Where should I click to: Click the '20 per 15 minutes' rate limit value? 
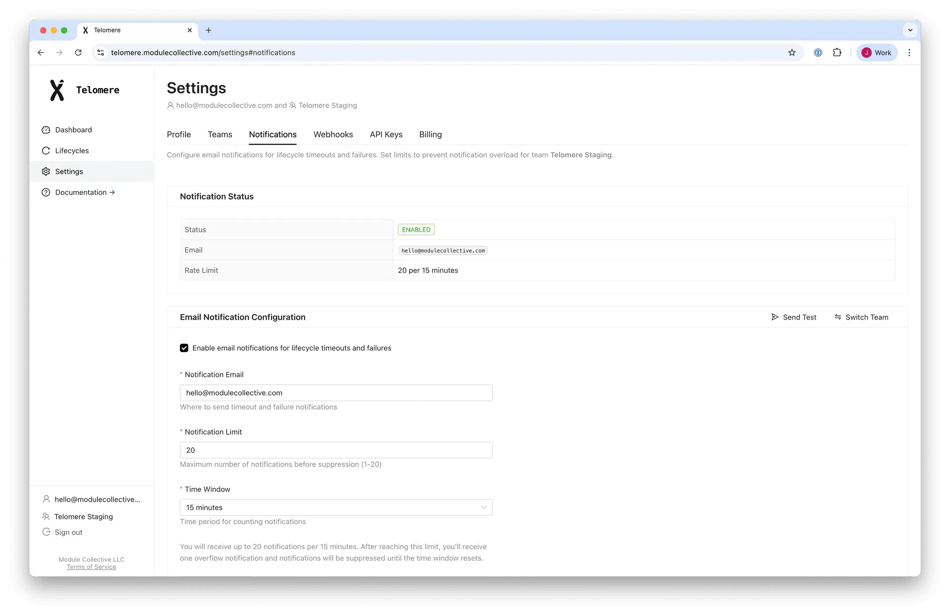tap(428, 270)
